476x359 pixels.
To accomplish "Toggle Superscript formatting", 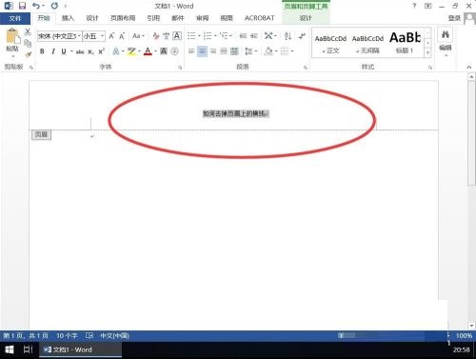I will pyautogui.click(x=102, y=51).
